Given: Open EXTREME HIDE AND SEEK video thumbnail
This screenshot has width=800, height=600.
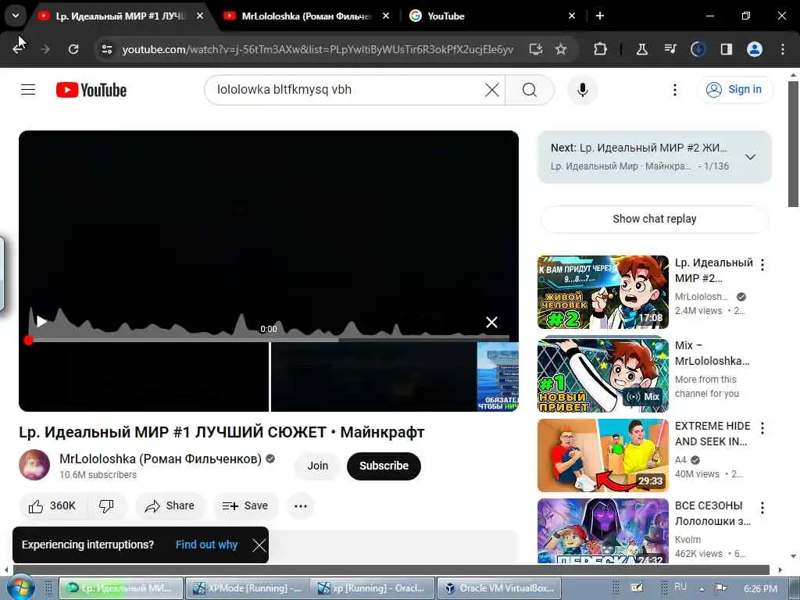Looking at the screenshot, I should point(602,455).
